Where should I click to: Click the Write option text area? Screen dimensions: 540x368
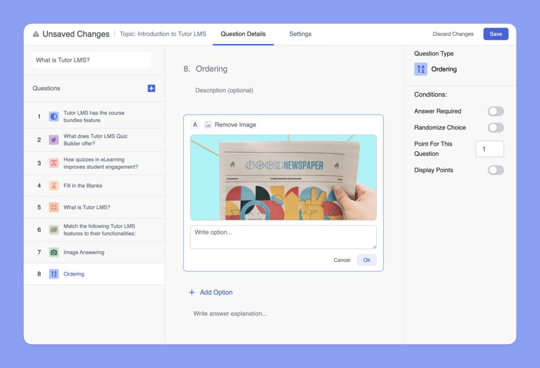click(283, 237)
